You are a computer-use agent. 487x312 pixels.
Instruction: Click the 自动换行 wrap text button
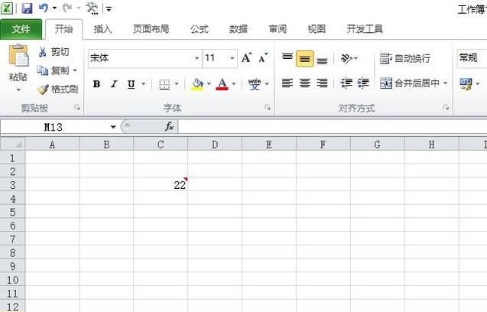405,58
